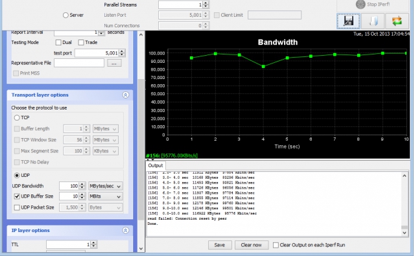Click the graph data point at 4 seconds
The width and height of the screenshot is (415, 256).
263,67
